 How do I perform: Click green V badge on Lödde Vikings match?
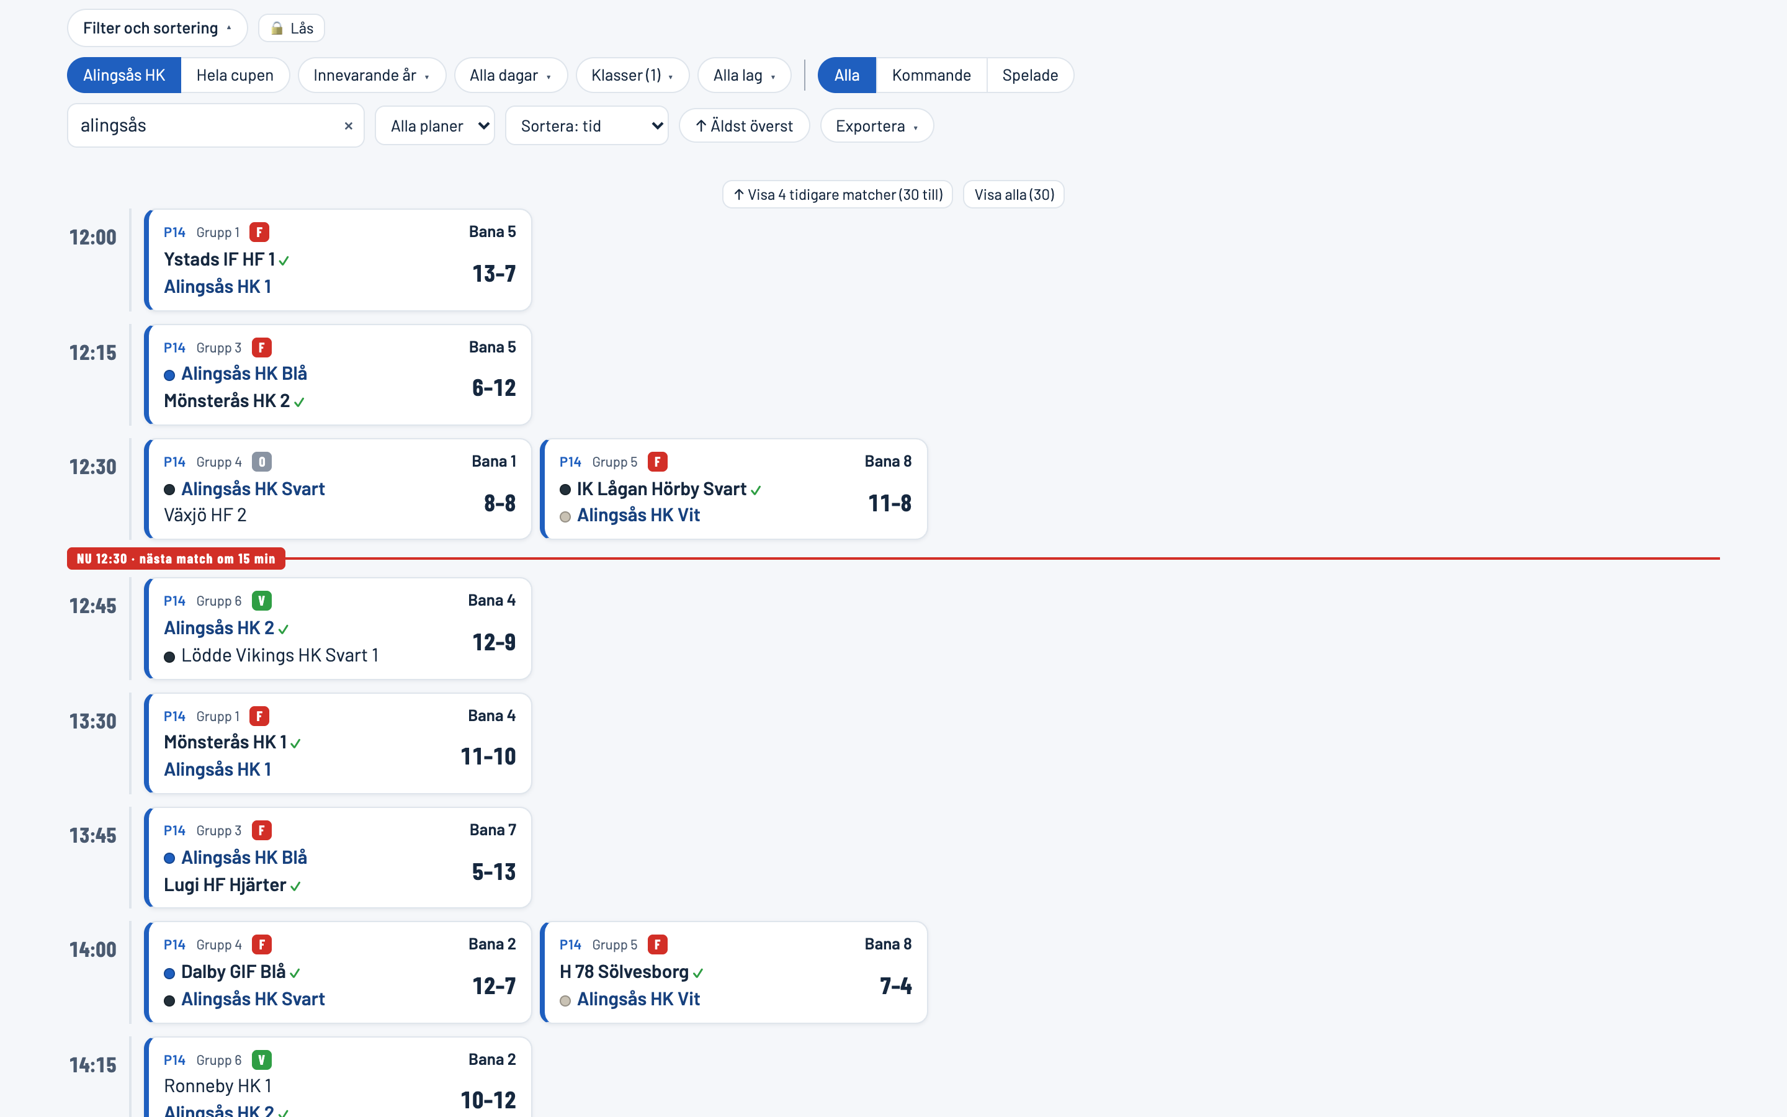[261, 601]
